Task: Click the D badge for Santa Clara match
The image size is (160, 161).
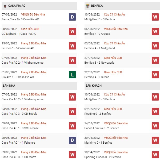Action: [x=72, y=17]
